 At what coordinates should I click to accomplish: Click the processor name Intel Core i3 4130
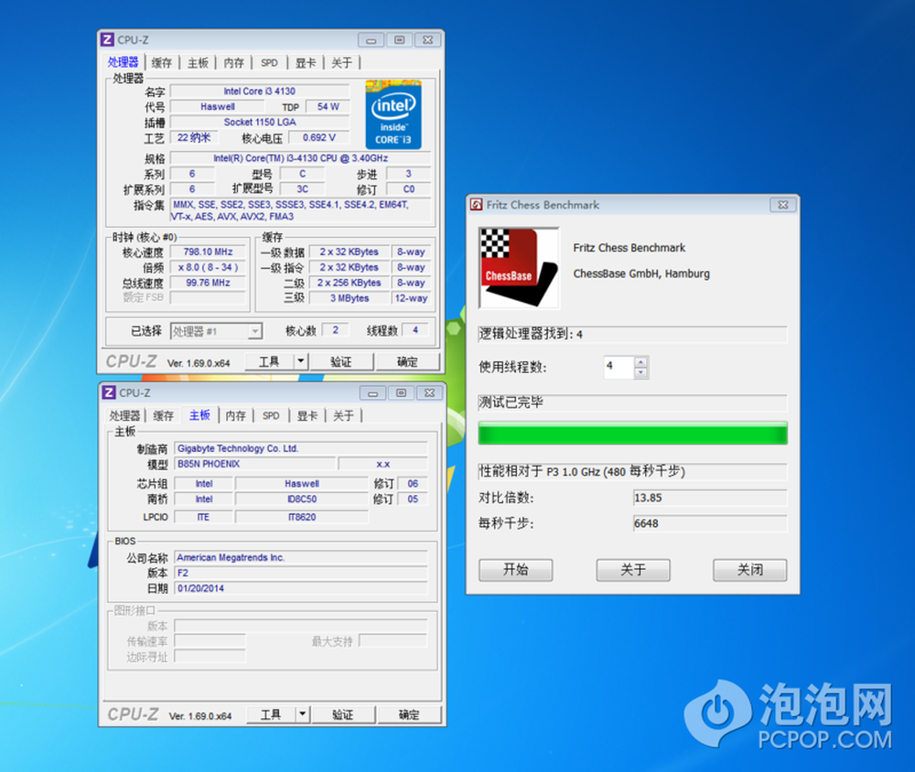tap(260, 91)
